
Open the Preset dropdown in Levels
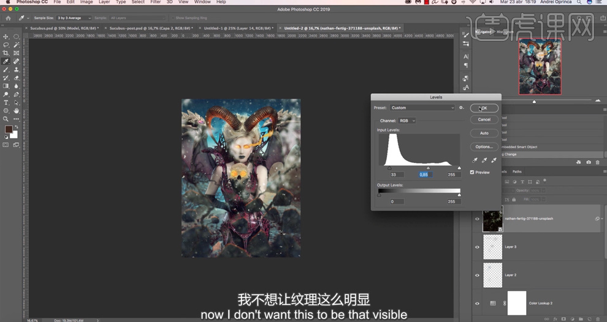coord(422,108)
